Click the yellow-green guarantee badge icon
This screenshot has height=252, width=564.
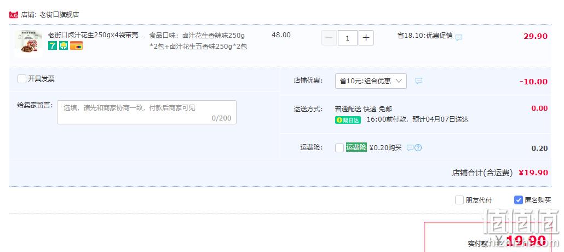(64, 45)
